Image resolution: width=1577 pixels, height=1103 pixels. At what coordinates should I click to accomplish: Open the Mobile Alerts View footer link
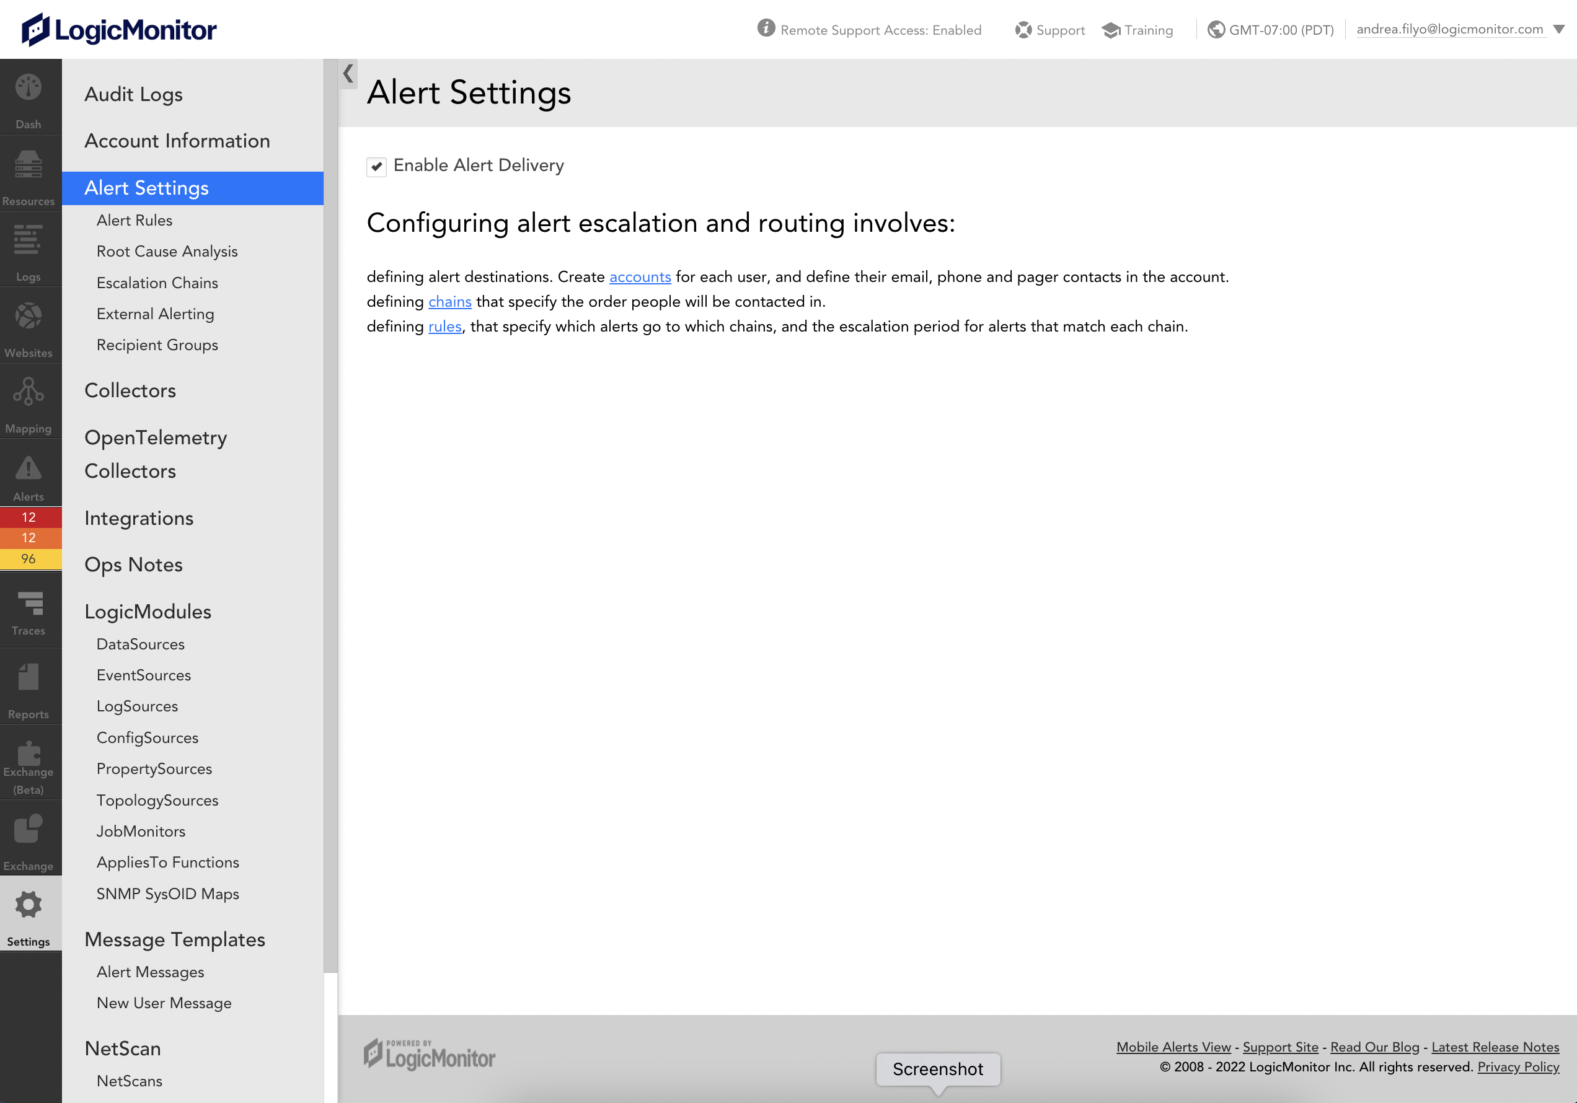1174,1047
